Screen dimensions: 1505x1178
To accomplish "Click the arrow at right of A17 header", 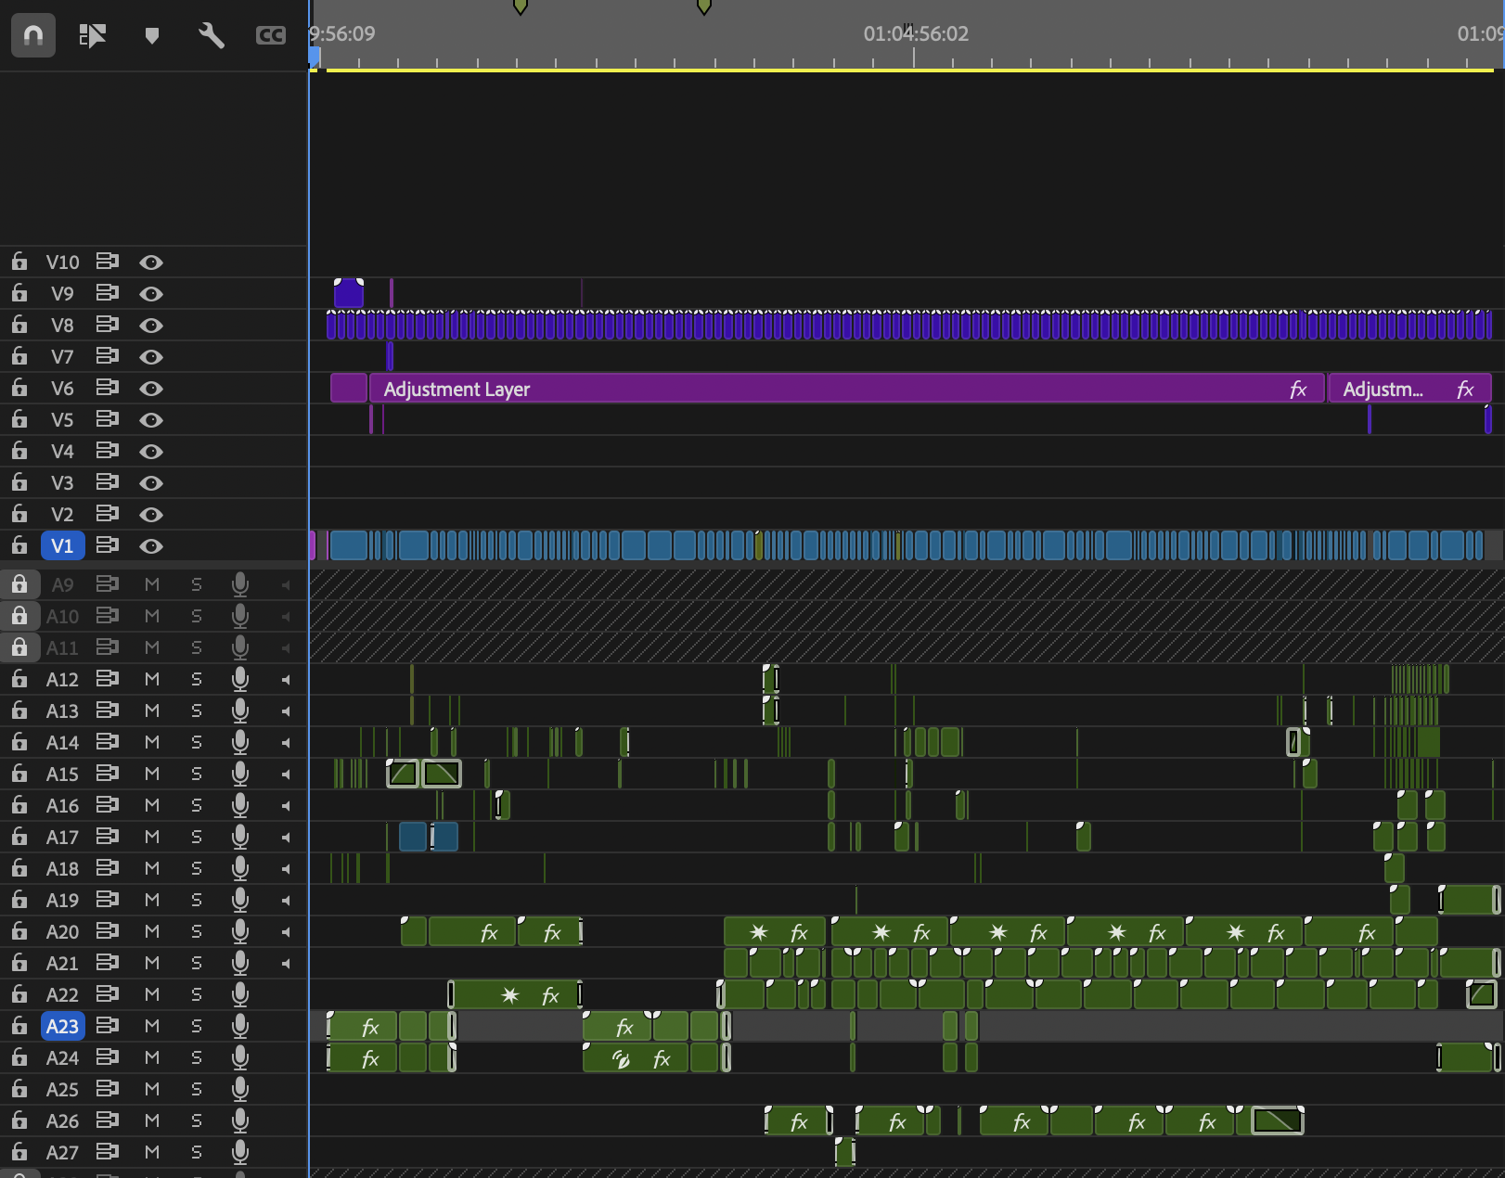I will 286,838.
